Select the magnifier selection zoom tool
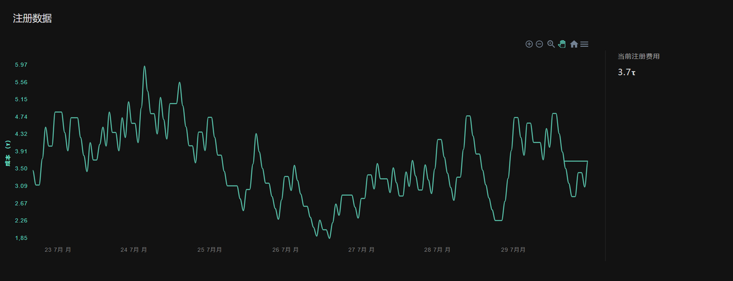Screen dimensions: 733x281 pos(551,44)
